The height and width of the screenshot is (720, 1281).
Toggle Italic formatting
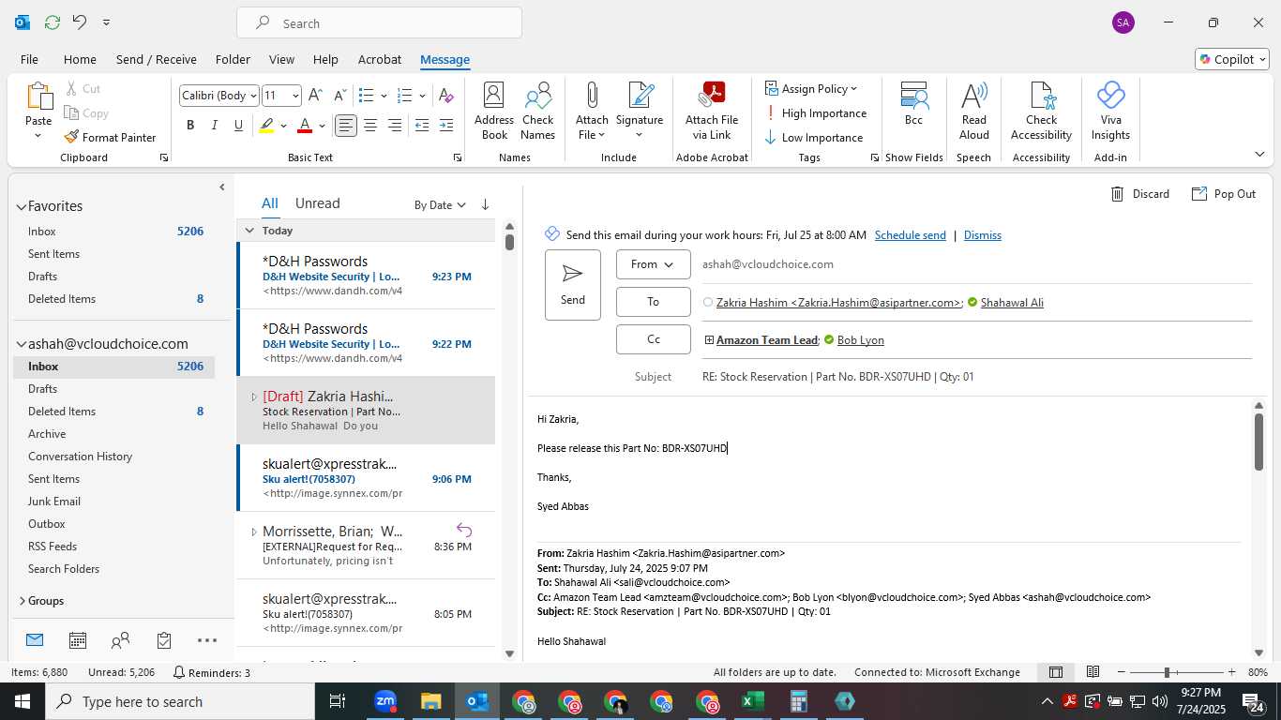tap(215, 126)
